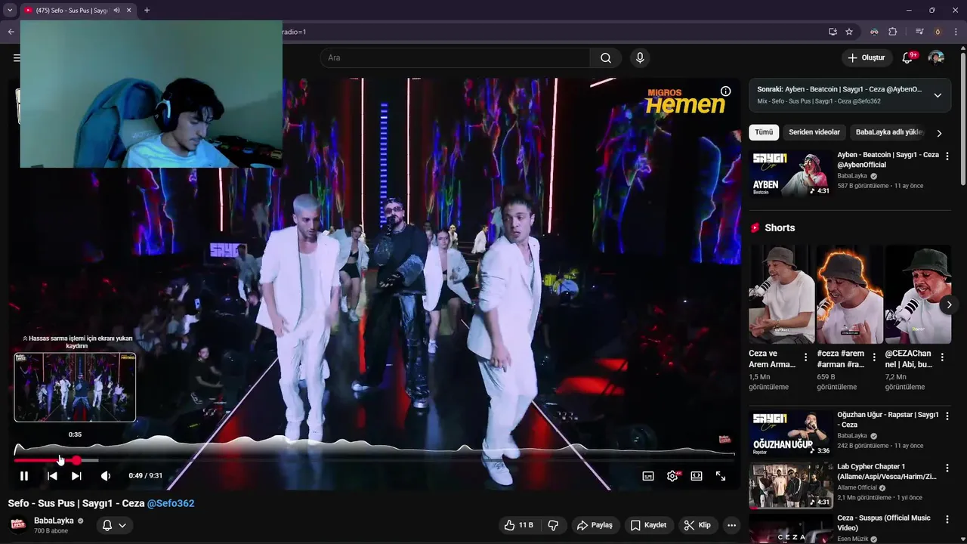Open the player settings gear
This screenshot has width=967, height=544.
coord(672,476)
